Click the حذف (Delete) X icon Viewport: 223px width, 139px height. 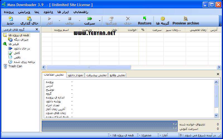[x=128, y=19]
